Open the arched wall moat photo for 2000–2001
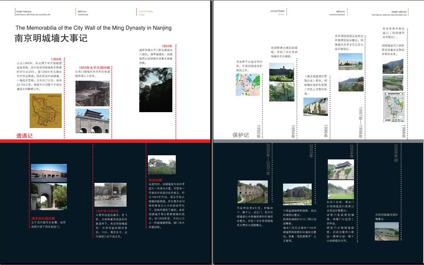 pyautogui.click(x=252, y=192)
